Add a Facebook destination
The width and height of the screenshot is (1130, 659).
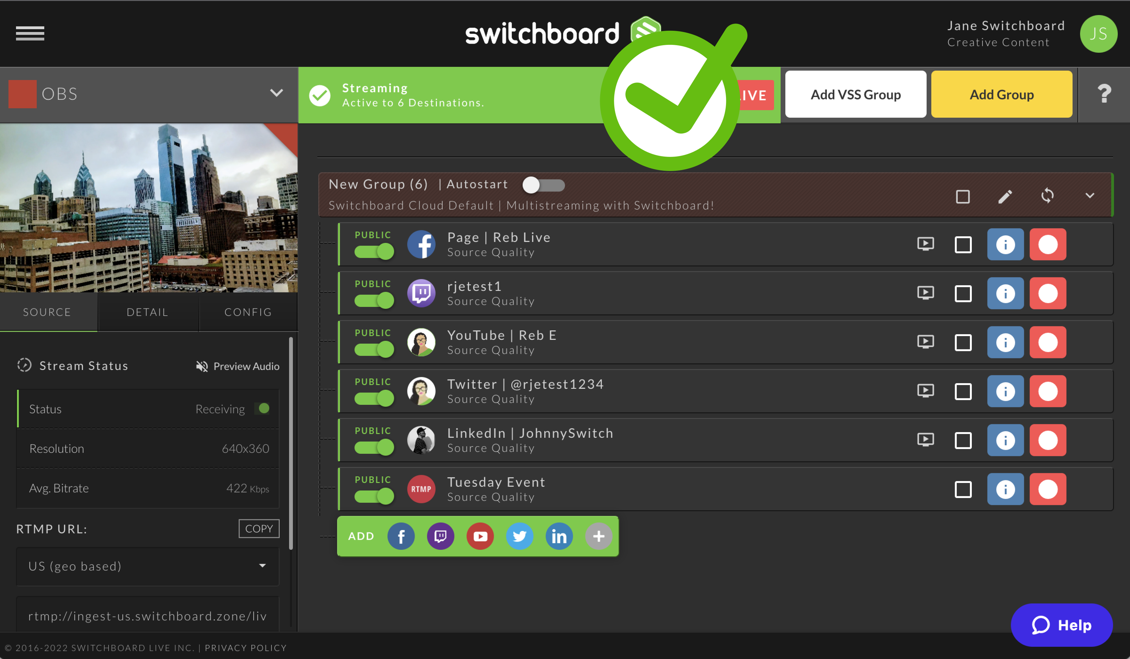[401, 536]
